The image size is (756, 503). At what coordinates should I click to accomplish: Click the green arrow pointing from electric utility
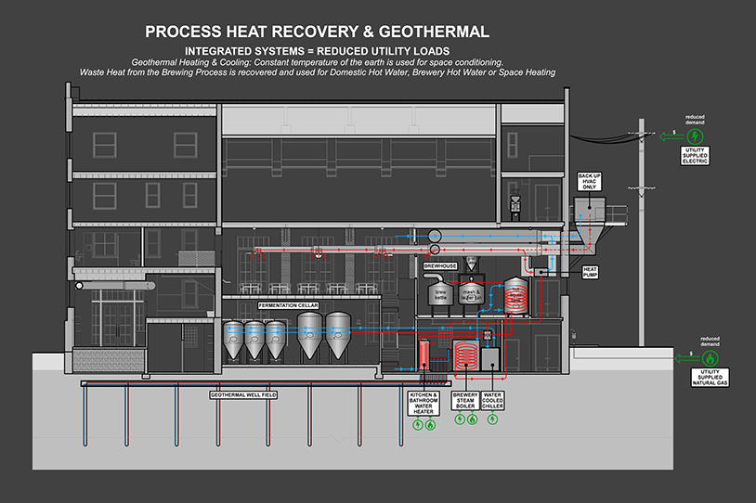(669, 135)
